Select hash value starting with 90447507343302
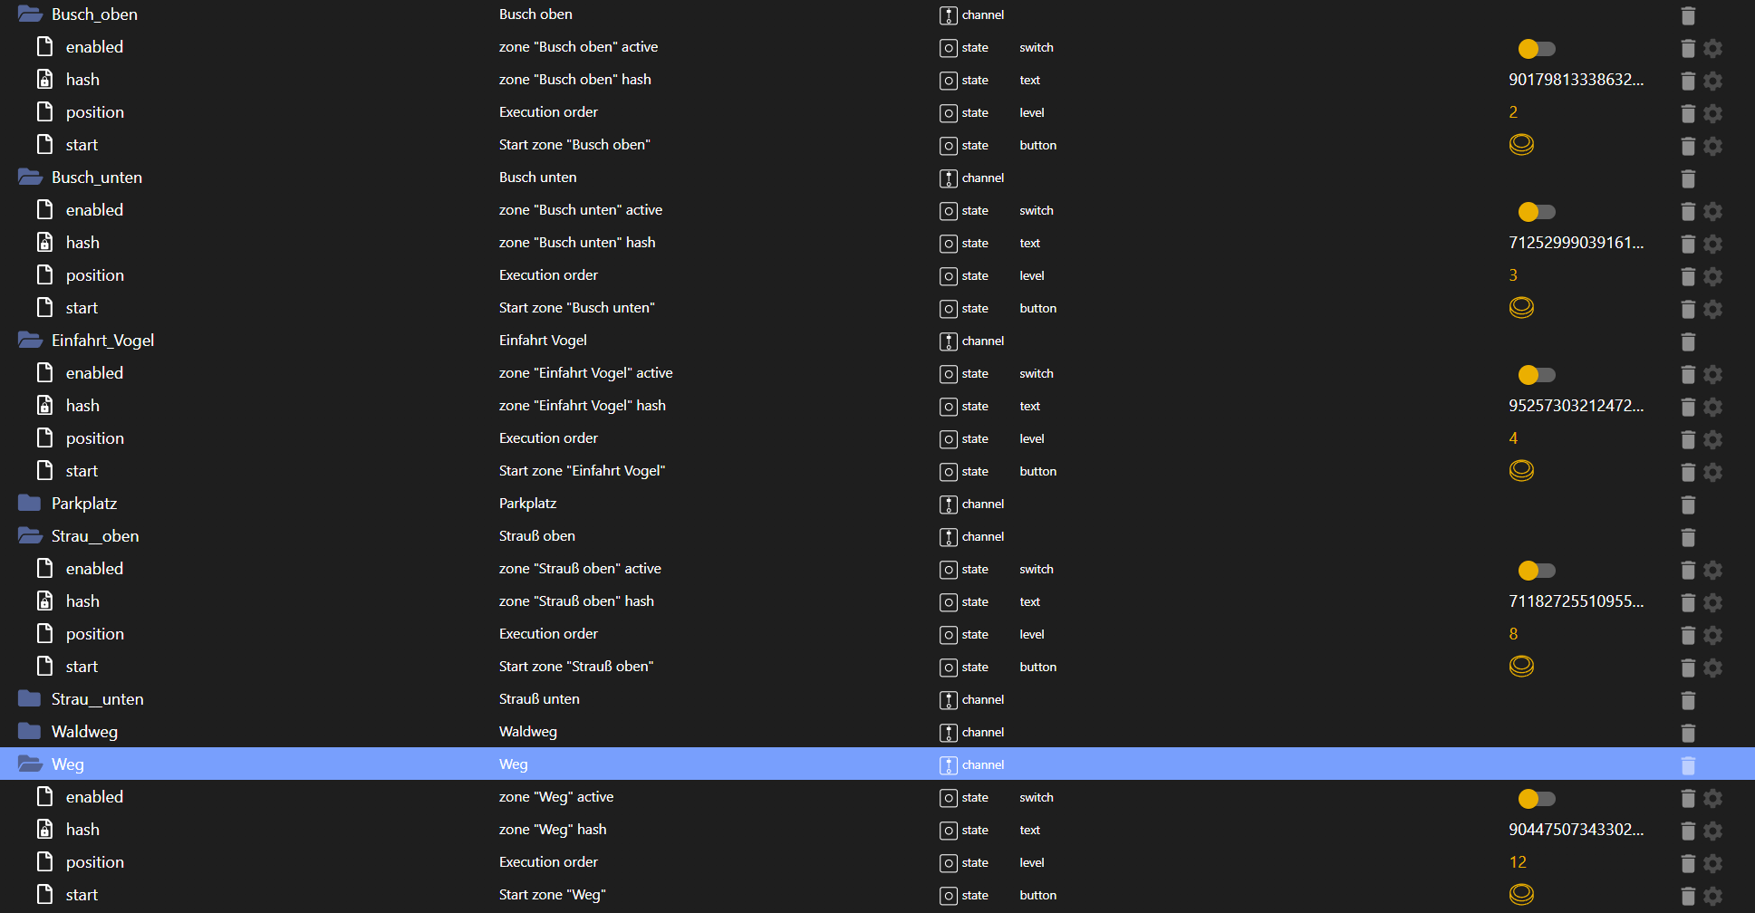Screen dimensions: 1755x913 [1576, 830]
